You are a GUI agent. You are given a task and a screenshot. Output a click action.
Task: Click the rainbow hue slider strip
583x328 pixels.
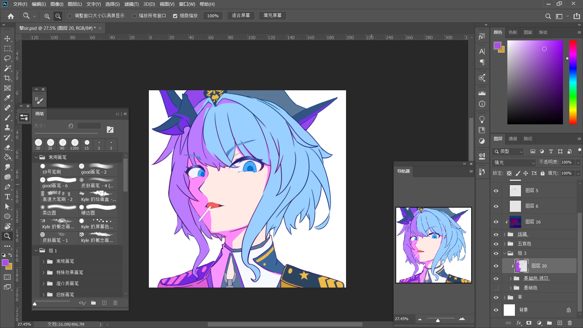click(x=573, y=82)
